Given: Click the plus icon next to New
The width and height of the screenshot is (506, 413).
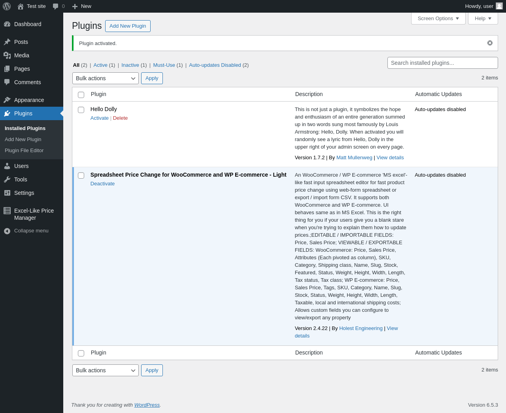Looking at the screenshot, I should pyautogui.click(x=75, y=6).
